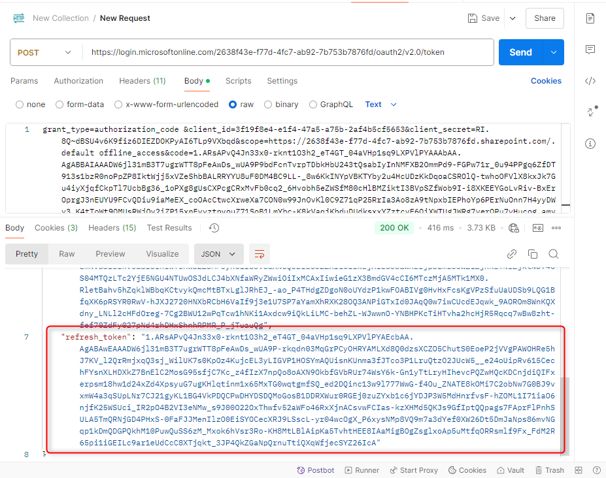Viewport: 606px width, 478px height.
Task: Open the JSON response format dropdown
Action: 218,254
